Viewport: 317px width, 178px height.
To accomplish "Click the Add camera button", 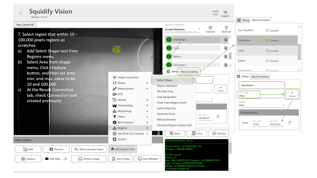I will tap(28, 149).
